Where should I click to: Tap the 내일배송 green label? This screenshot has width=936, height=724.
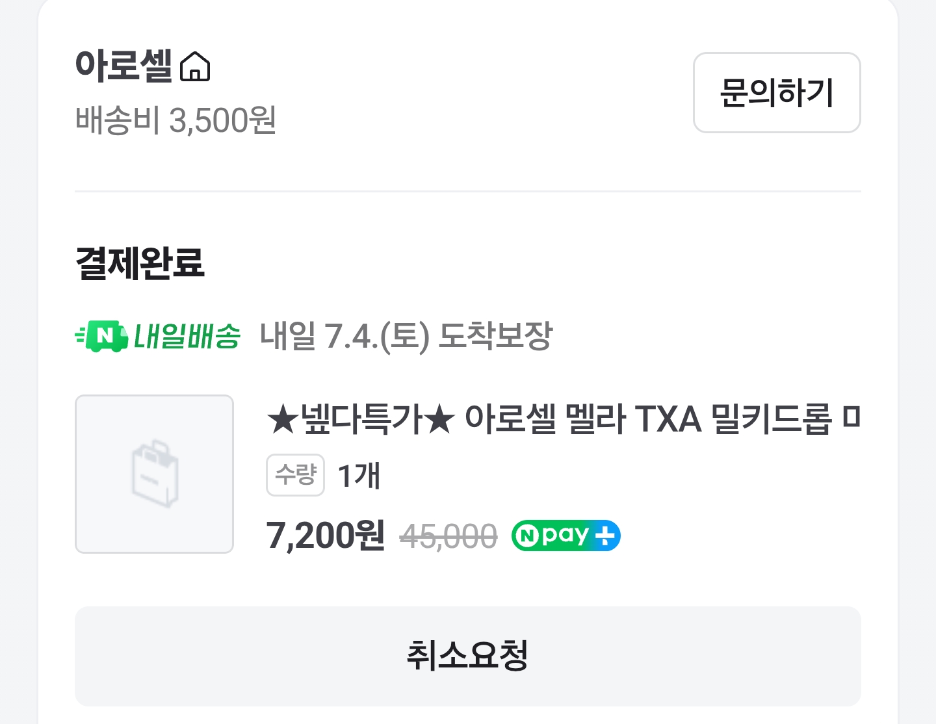tap(187, 336)
